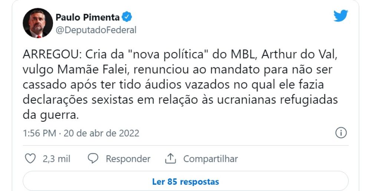Click "da guerra." ending the tweet
The image size is (371, 191).
(51, 115)
